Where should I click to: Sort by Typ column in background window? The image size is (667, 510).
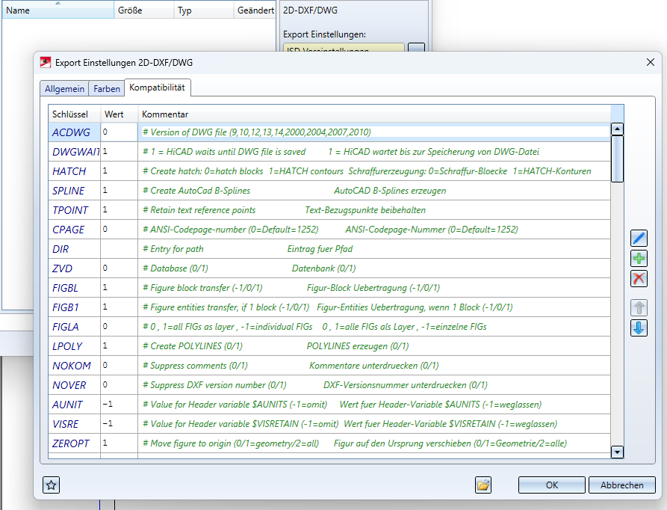pos(203,10)
